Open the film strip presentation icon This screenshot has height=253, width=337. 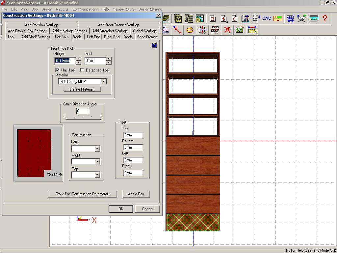coord(314,18)
